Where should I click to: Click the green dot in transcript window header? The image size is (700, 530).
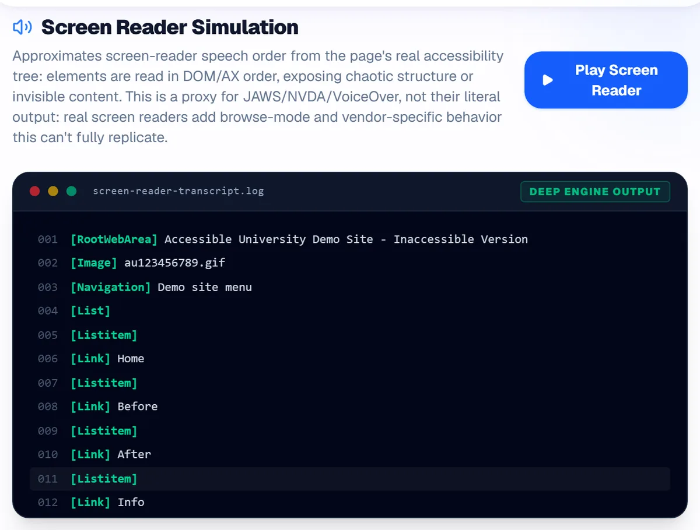(x=71, y=191)
